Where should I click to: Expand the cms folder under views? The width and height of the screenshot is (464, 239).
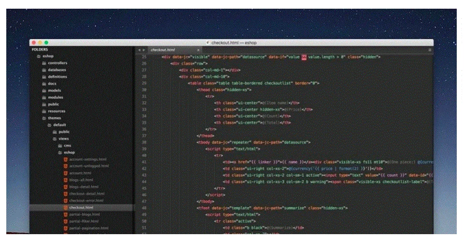(x=60, y=146)
